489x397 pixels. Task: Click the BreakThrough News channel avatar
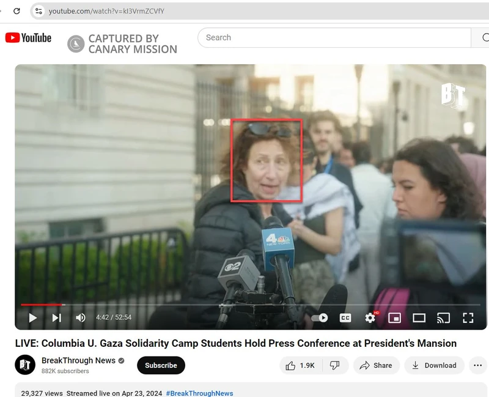[24, 365]
